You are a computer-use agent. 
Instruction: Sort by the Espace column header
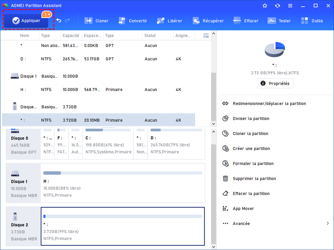point(93,36)
